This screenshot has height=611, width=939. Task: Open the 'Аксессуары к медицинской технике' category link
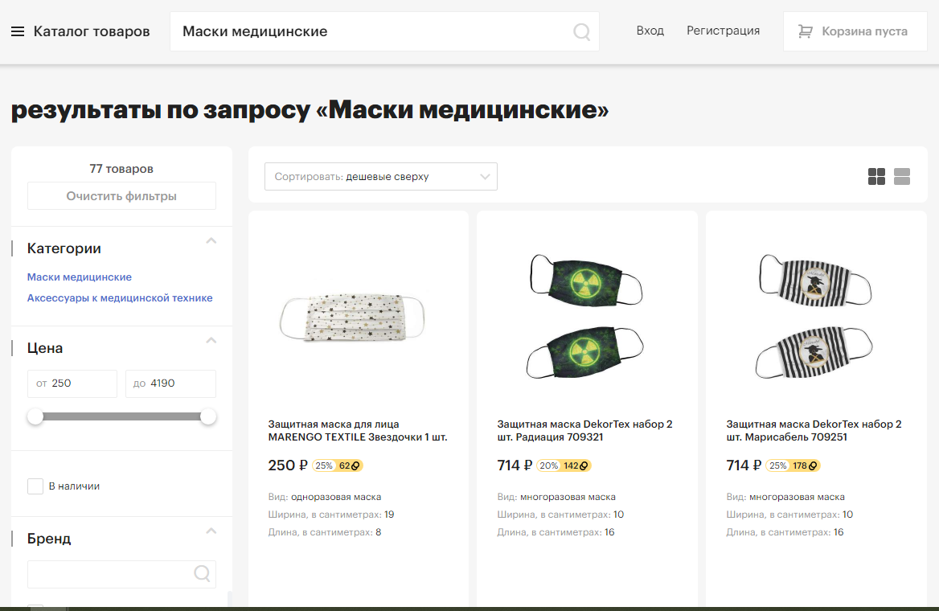(x=120, y=297)
